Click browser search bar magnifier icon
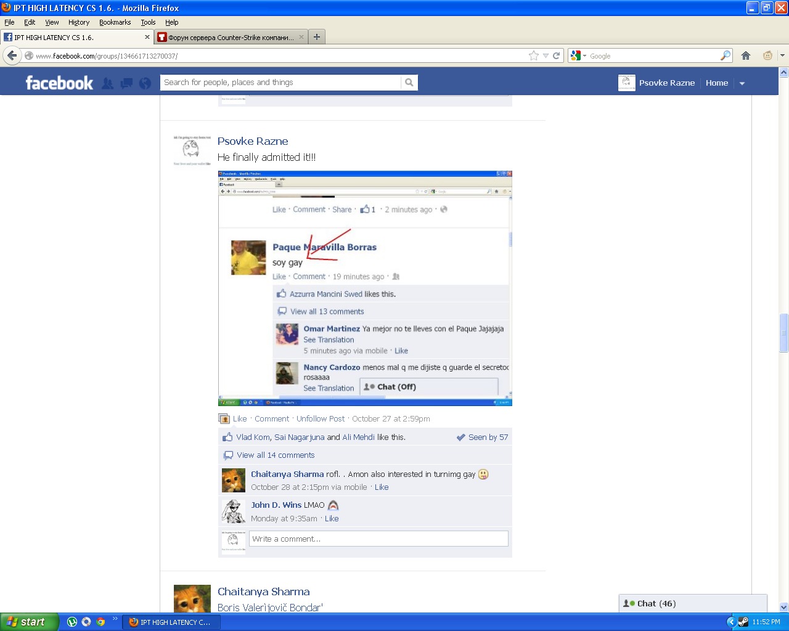This screenshot has width=789, height=631. tap(726, 55)
